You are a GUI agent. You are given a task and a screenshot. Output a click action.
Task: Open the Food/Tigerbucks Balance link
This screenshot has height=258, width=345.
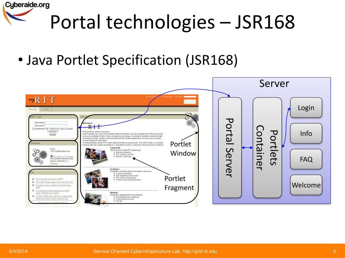point(127,197)
